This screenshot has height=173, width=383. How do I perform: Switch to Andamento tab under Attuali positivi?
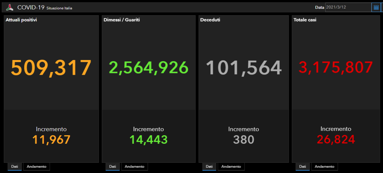tap(37, 167)
